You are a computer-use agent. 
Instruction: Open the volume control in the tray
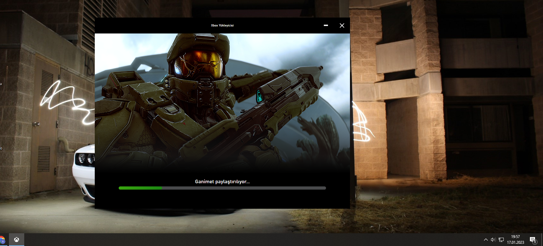(493, 240)
